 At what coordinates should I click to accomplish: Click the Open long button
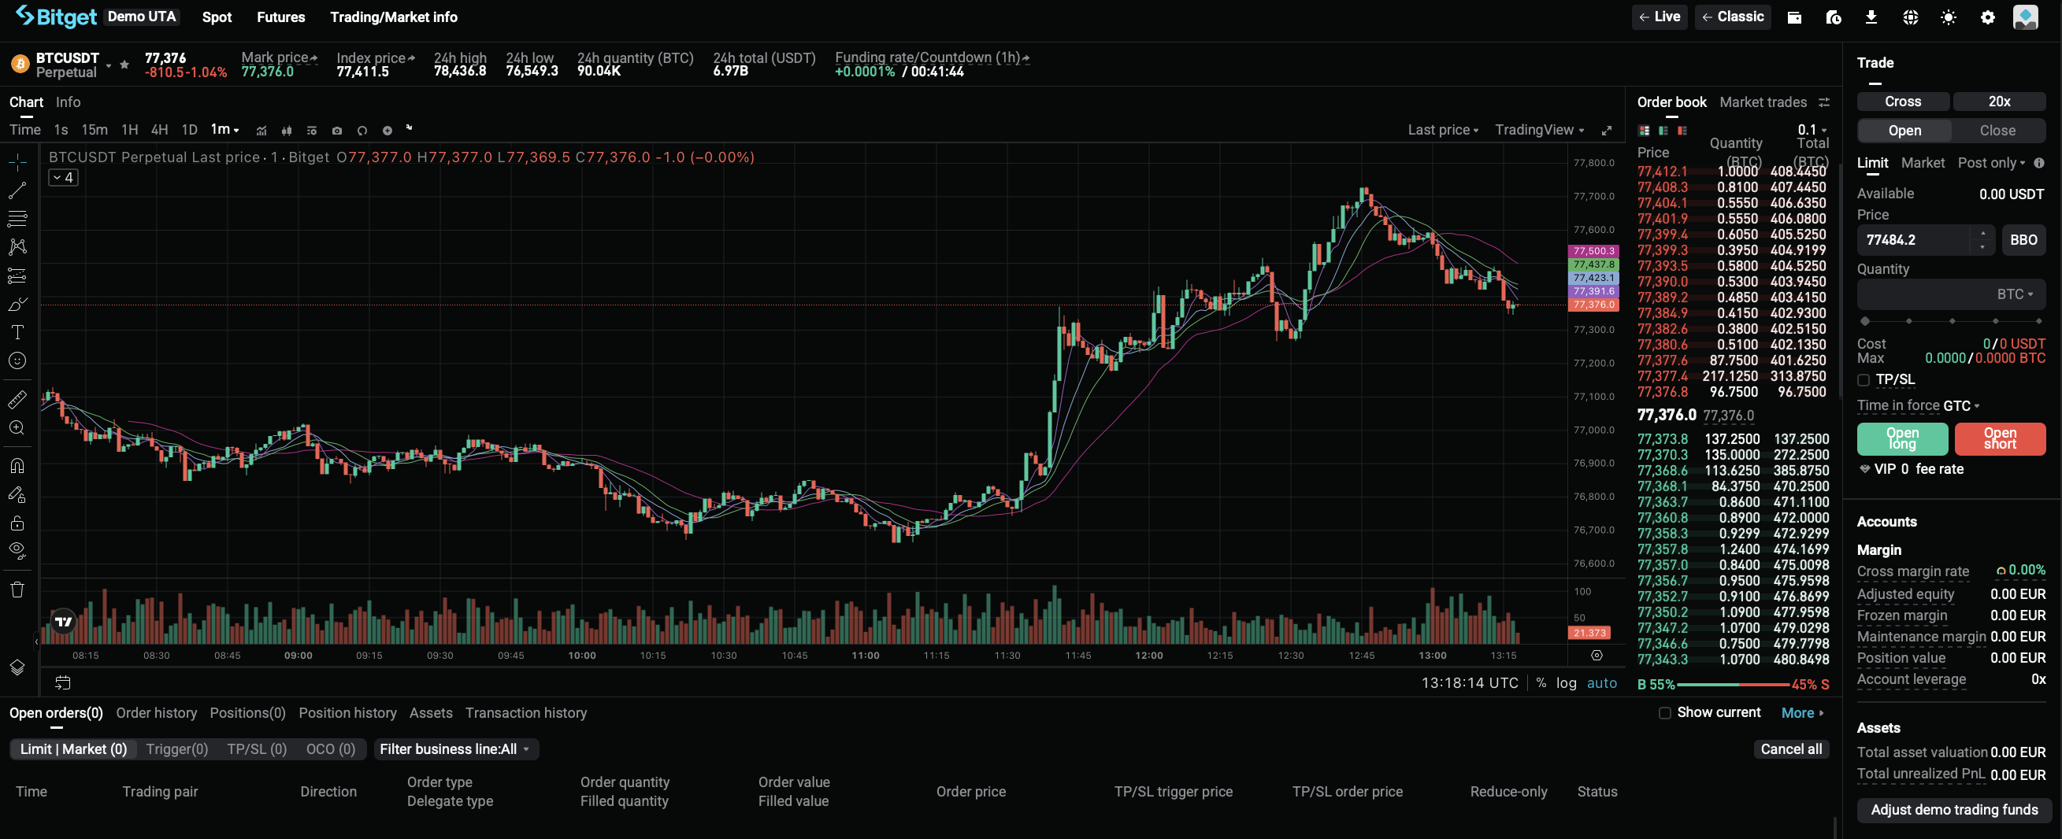[1902, 438]
